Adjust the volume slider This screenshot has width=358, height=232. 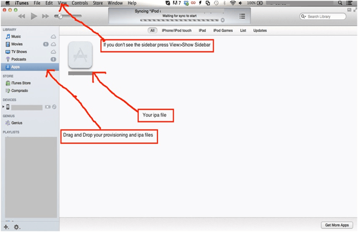68,16
